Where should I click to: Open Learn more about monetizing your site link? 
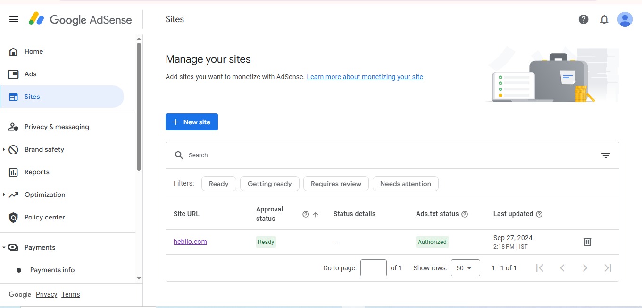[365, 77]
